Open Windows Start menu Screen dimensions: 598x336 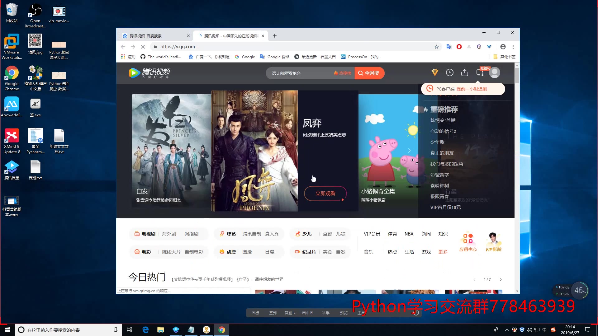[x=7, y=330]
